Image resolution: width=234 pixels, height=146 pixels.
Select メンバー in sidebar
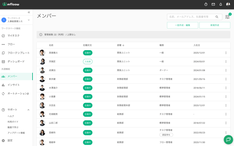pyautogui.click(x=16, y=76)
